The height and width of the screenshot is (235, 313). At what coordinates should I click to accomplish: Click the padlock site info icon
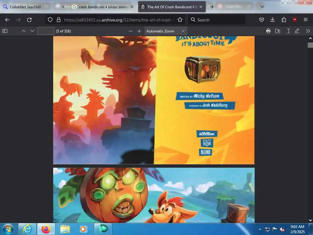[58, 20]
